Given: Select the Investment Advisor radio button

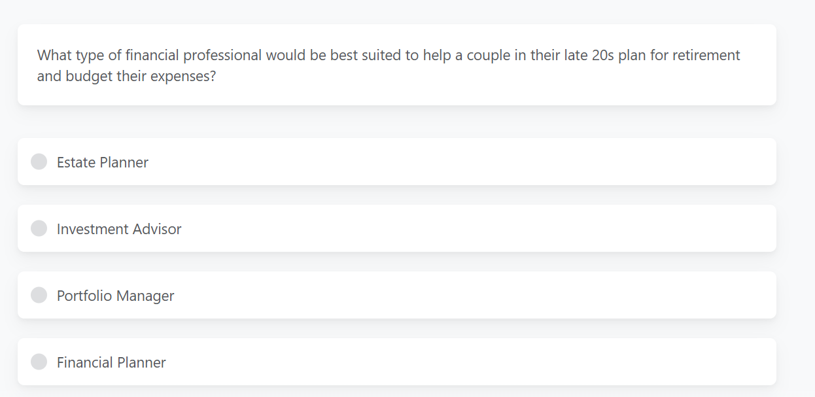Looking at the screenshot, I should (39, 228).
